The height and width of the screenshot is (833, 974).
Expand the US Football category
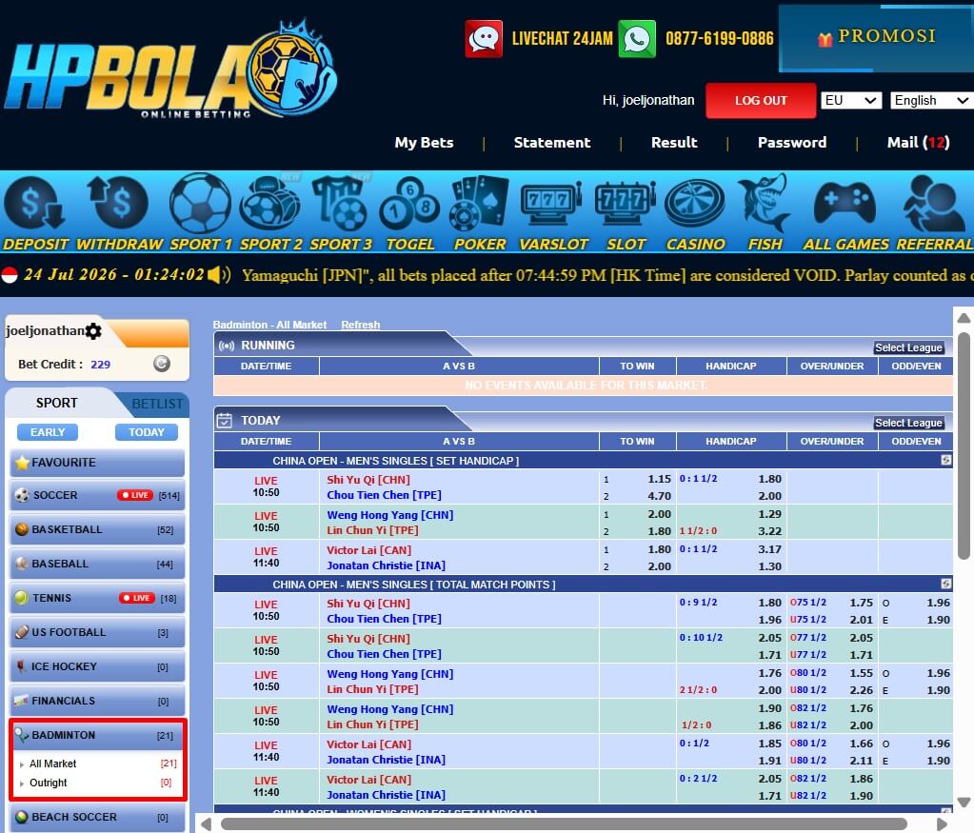pyautogui.click(x=97, y=632)
